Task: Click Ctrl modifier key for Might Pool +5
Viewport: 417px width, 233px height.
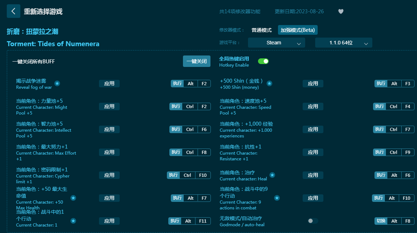Action: click(190, 107)
